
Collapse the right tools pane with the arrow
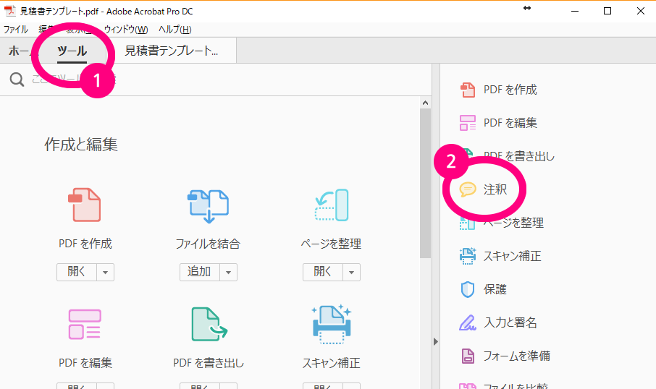(x=435, y=342)
